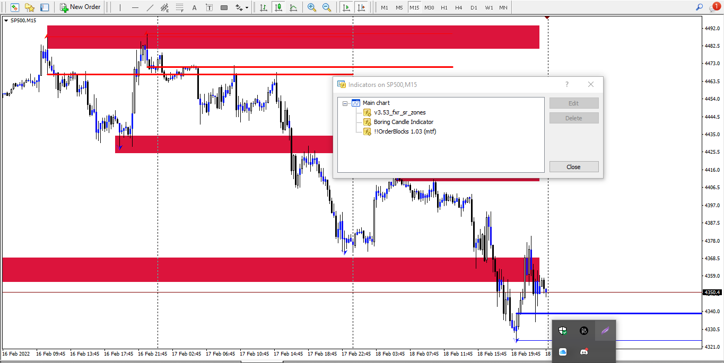Click Close in Indicators dialog
The height and width of the screenshot is (363, 724).
pos(574,166)
